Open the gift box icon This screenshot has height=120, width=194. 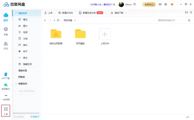click(172, 4)
